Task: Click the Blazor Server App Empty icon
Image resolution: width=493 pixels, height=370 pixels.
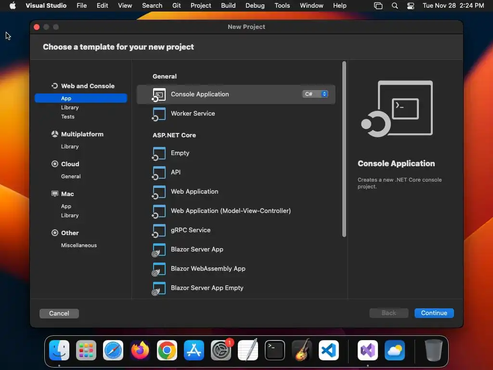Action: pyautogui.click(x=159, y=288)
